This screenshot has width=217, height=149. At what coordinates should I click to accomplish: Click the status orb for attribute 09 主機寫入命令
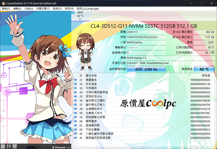[x=75, y=113]
